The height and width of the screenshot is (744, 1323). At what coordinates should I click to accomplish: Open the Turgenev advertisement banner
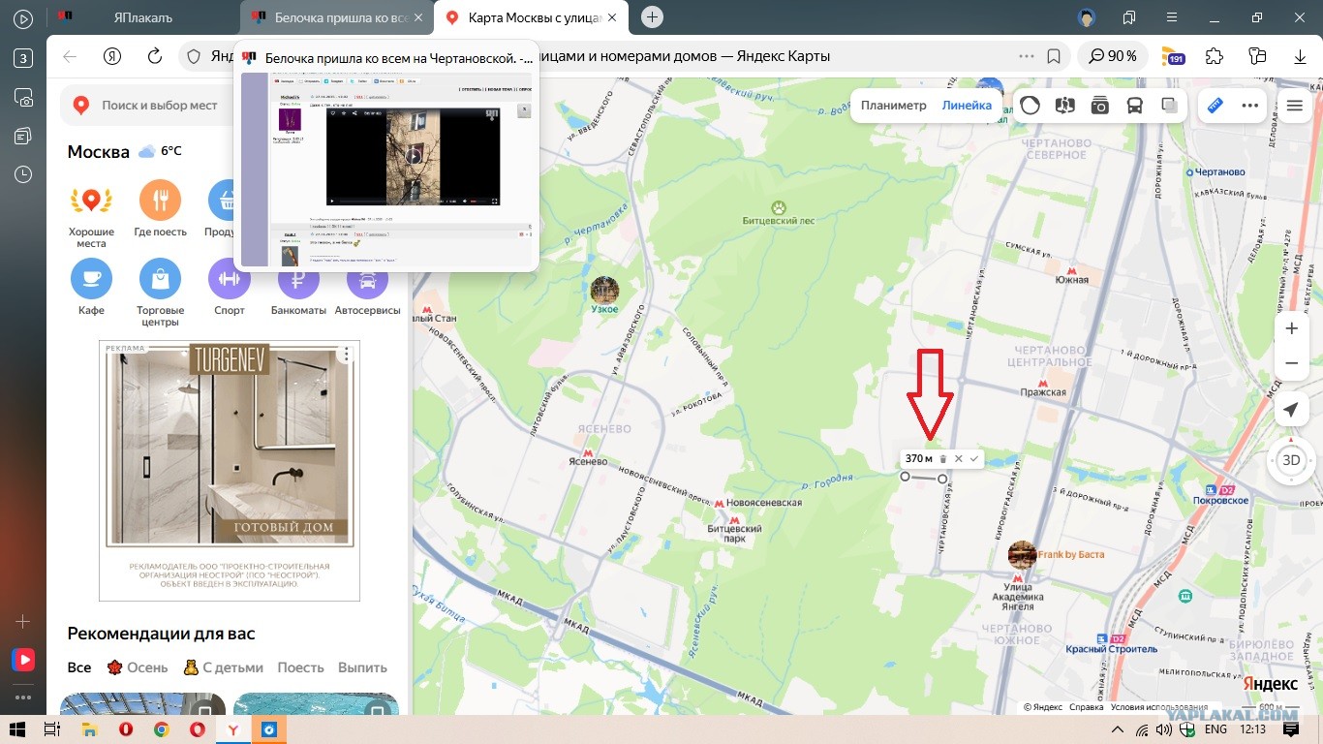tap(230, 471)
